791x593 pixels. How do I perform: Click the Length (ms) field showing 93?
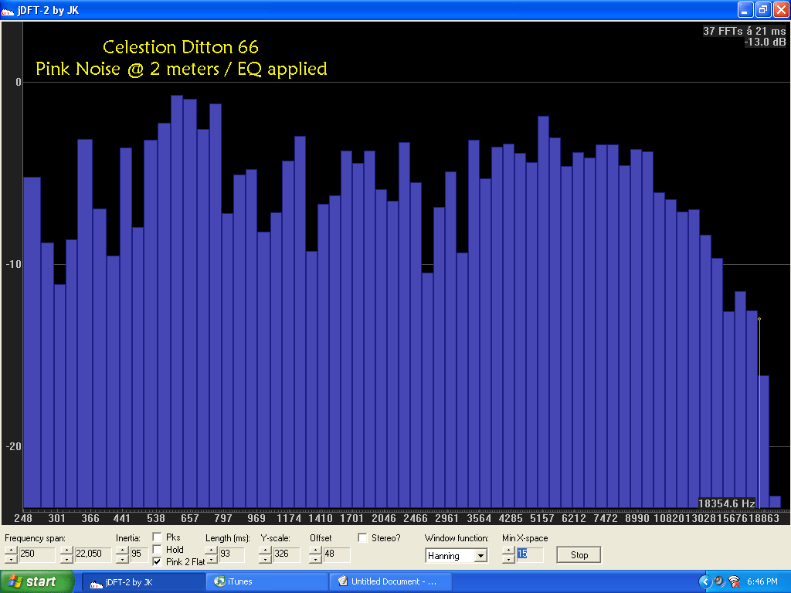point(232,554)
